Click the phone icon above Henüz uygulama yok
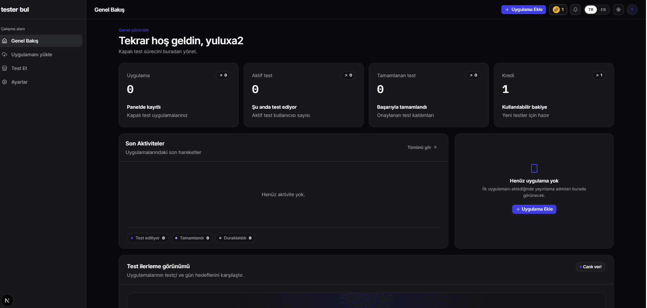The height and width of the screenshot is (308, 647). click(534, 168)
